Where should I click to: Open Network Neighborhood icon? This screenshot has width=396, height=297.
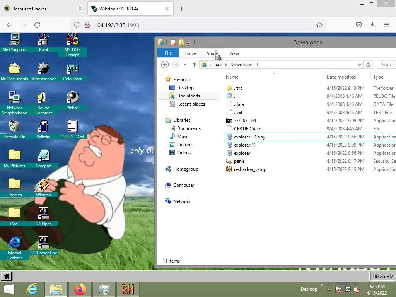pyautogui.click(x=14, y=103)
